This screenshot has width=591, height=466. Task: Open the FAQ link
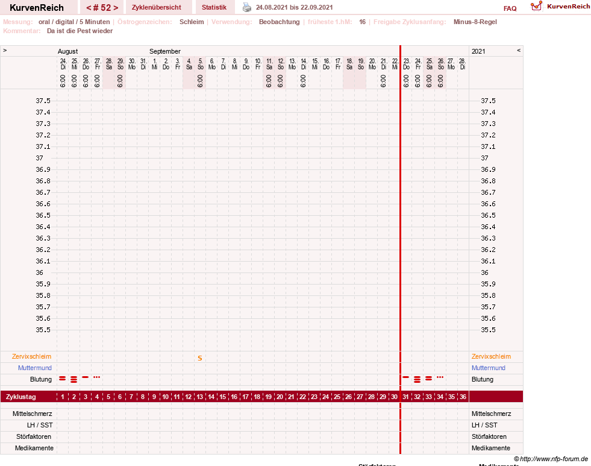[x=510, y=8]
